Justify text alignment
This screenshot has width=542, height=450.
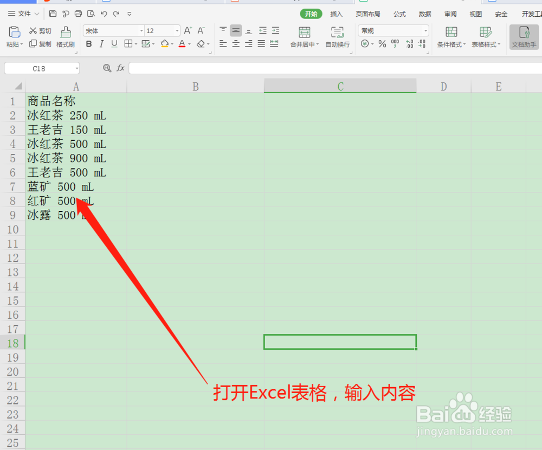click(x=261, y=43)
